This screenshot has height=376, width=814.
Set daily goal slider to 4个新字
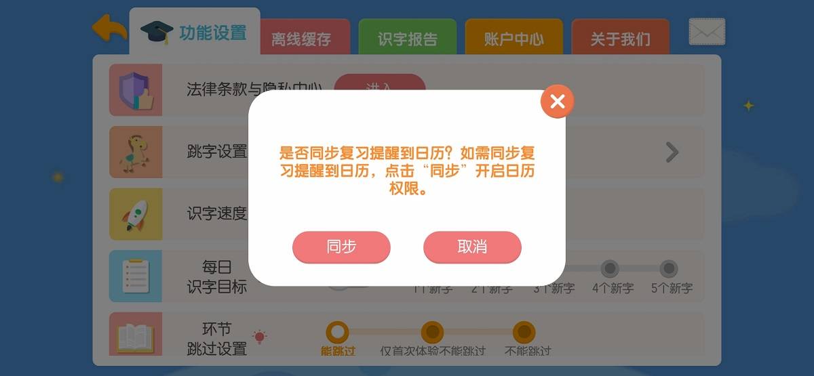click(610, 269)
